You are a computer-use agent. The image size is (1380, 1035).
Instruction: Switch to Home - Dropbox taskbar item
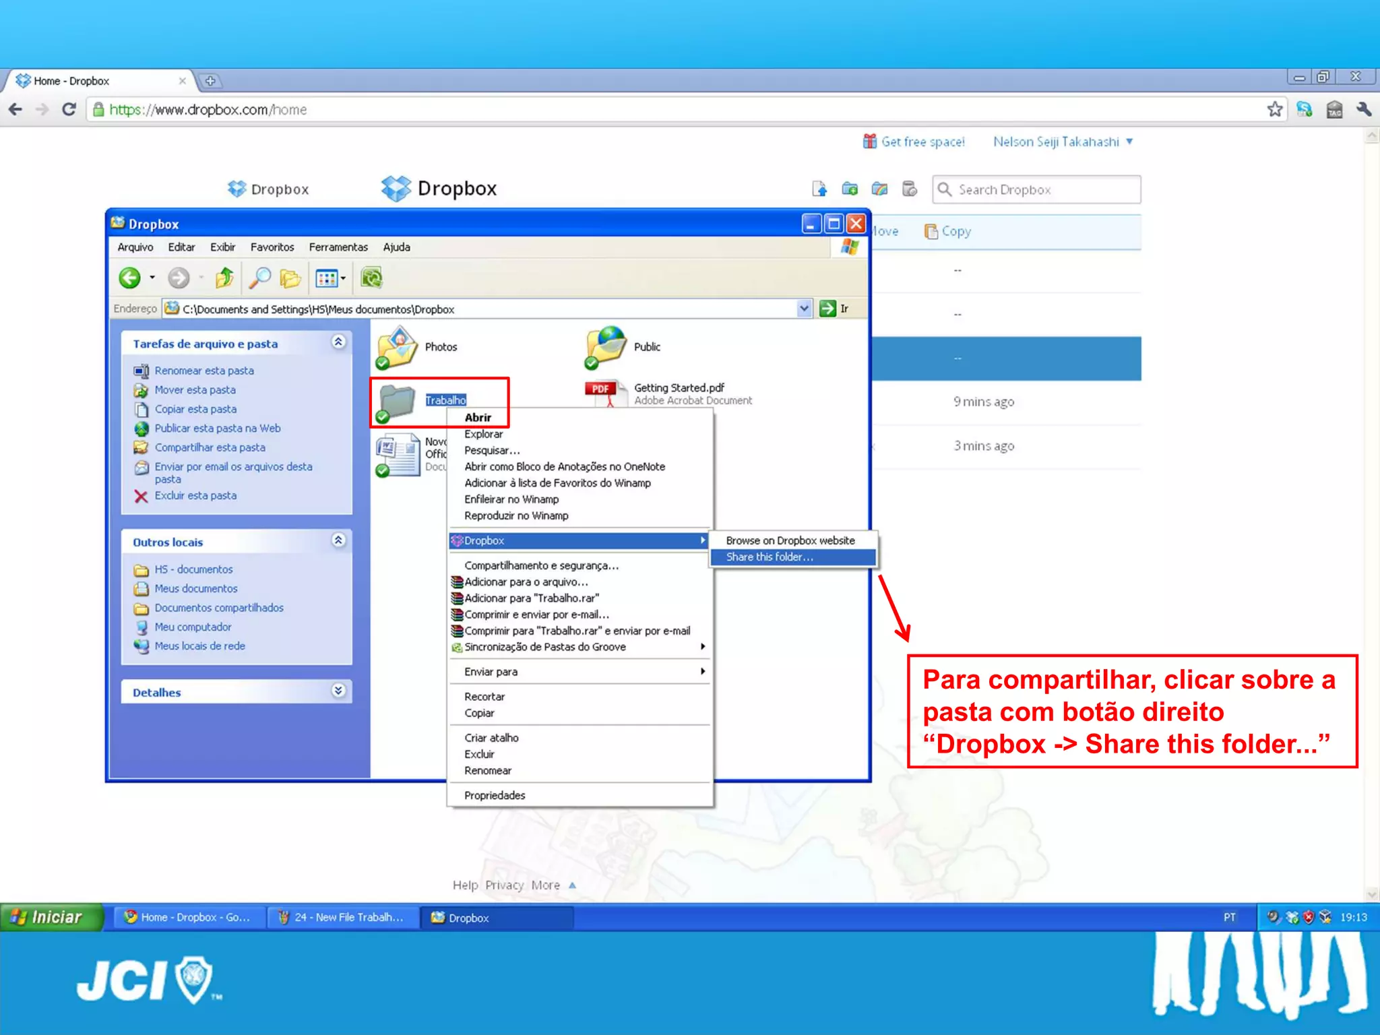(x=189, y=917)
